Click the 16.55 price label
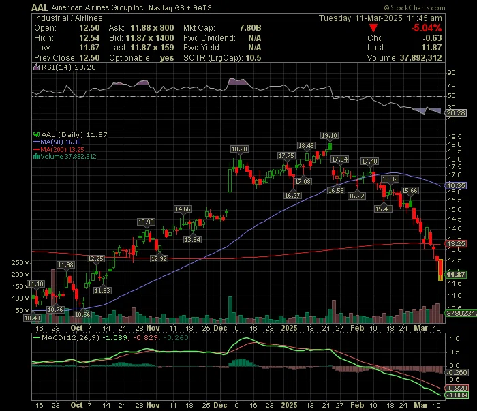This screenshot has width=477, height=411. 336,191
